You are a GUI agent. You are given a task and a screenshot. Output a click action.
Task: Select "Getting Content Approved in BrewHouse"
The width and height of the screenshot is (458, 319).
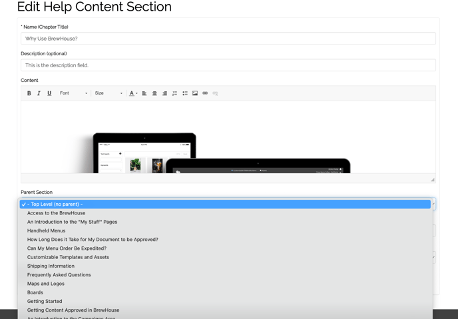(225, 310)
